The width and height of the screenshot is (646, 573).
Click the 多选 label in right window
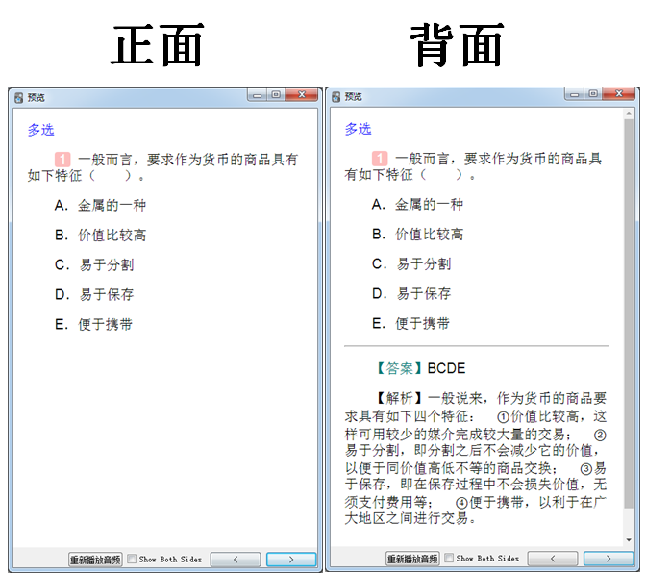click(358, 129)
